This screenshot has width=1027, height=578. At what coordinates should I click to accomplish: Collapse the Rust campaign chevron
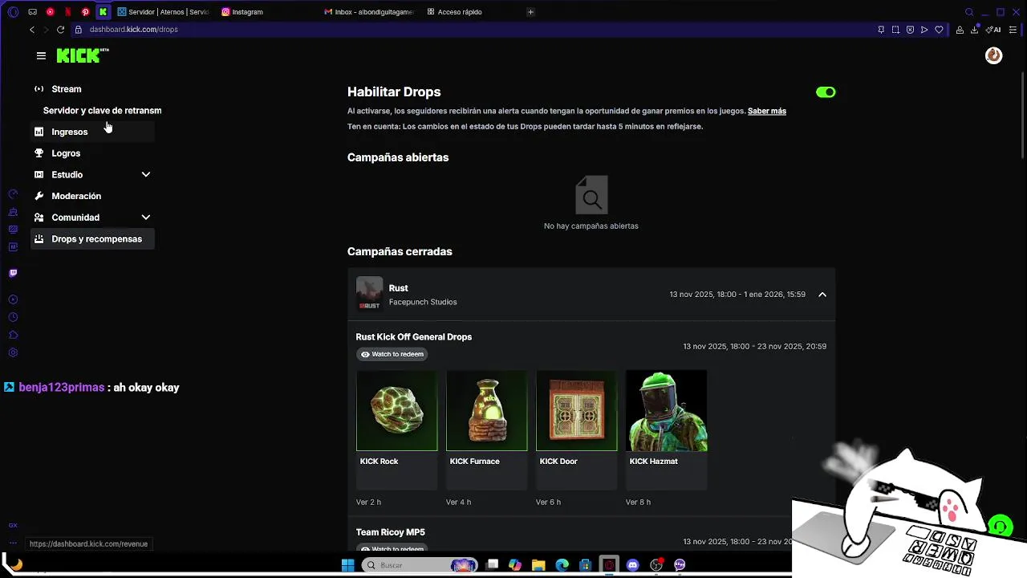pyautogui.click(x=822, y=295)
